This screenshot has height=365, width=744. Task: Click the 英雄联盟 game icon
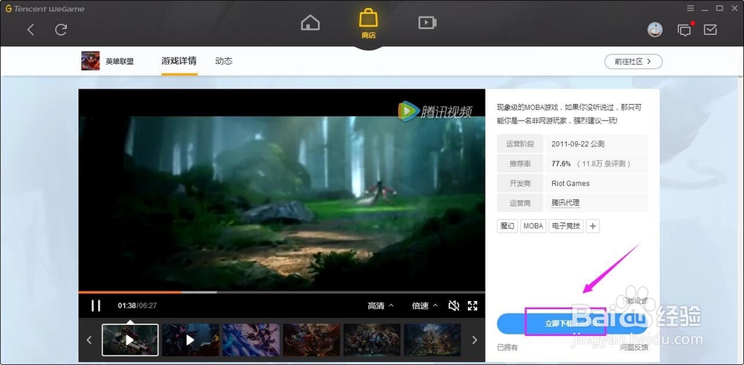click(90, 61)
